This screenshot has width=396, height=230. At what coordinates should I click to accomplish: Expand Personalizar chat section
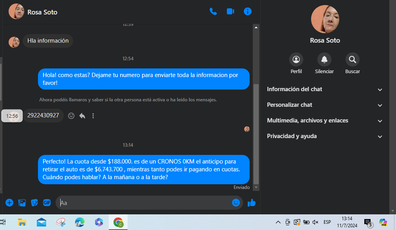[324, 105]
